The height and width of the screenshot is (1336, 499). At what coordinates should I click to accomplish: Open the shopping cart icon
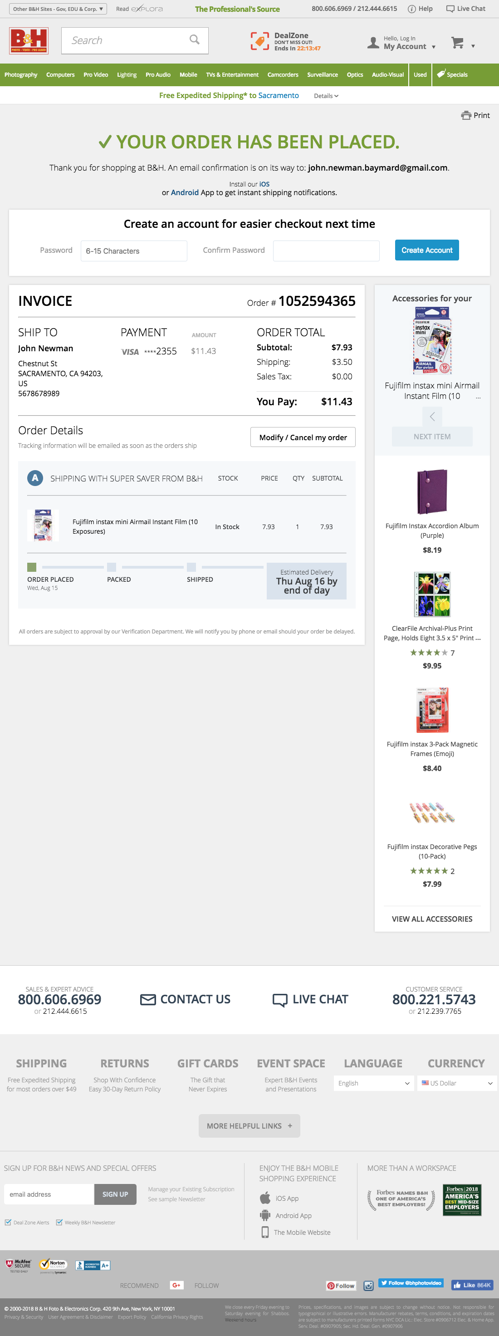pos(457,43)
